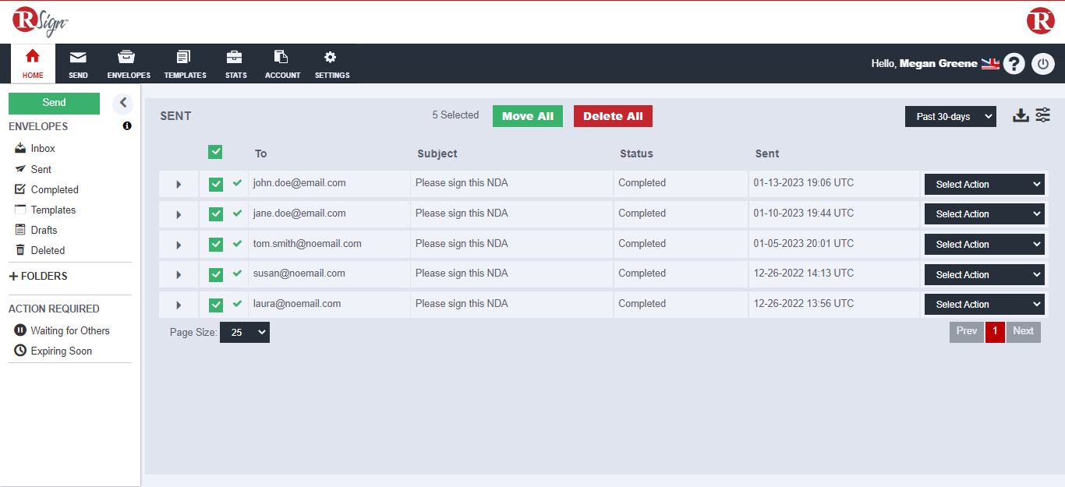Go to the Templates navigation tab
This screenshot has height=487, width=1065.
click(x=185, y=65)
